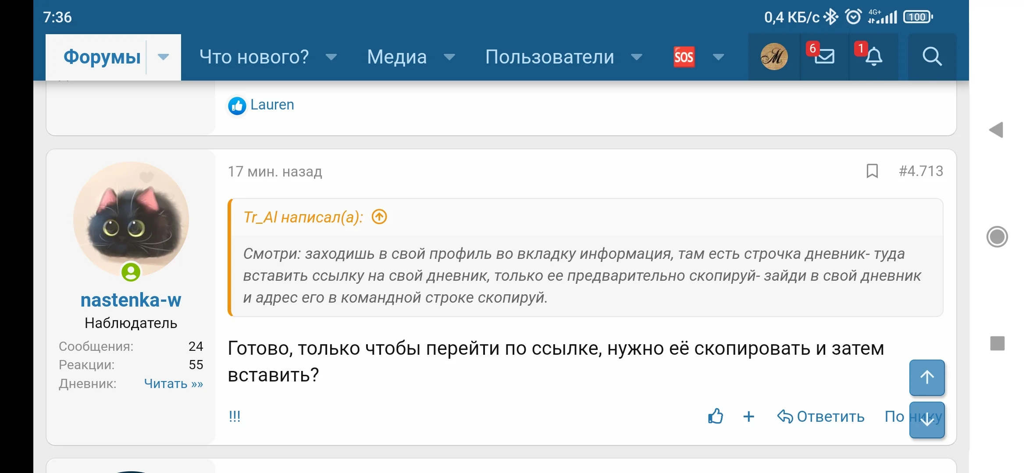Open the Что нового? menu item
1026x473 pixels.
tap(254, 57)
